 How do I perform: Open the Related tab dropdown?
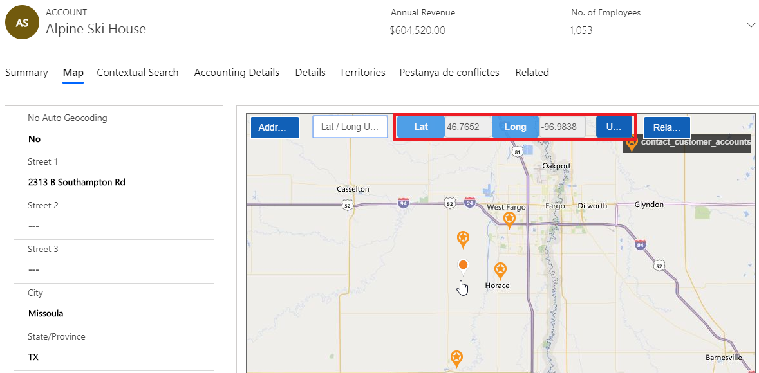(x=532, y=73)
